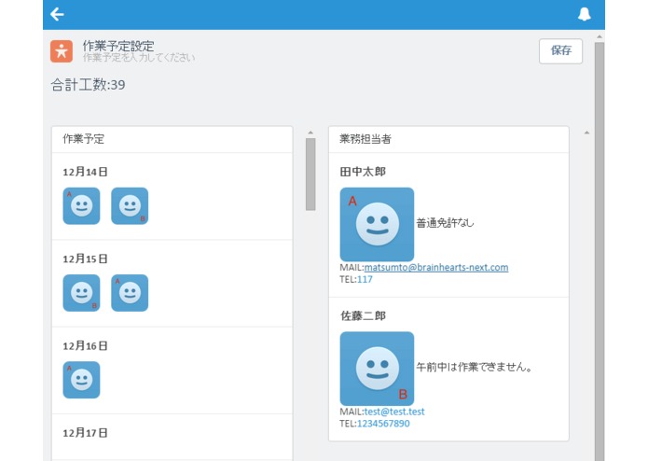Click the main page scrollbar thumb
Viewport: 648px width, 461px height.
600,251
